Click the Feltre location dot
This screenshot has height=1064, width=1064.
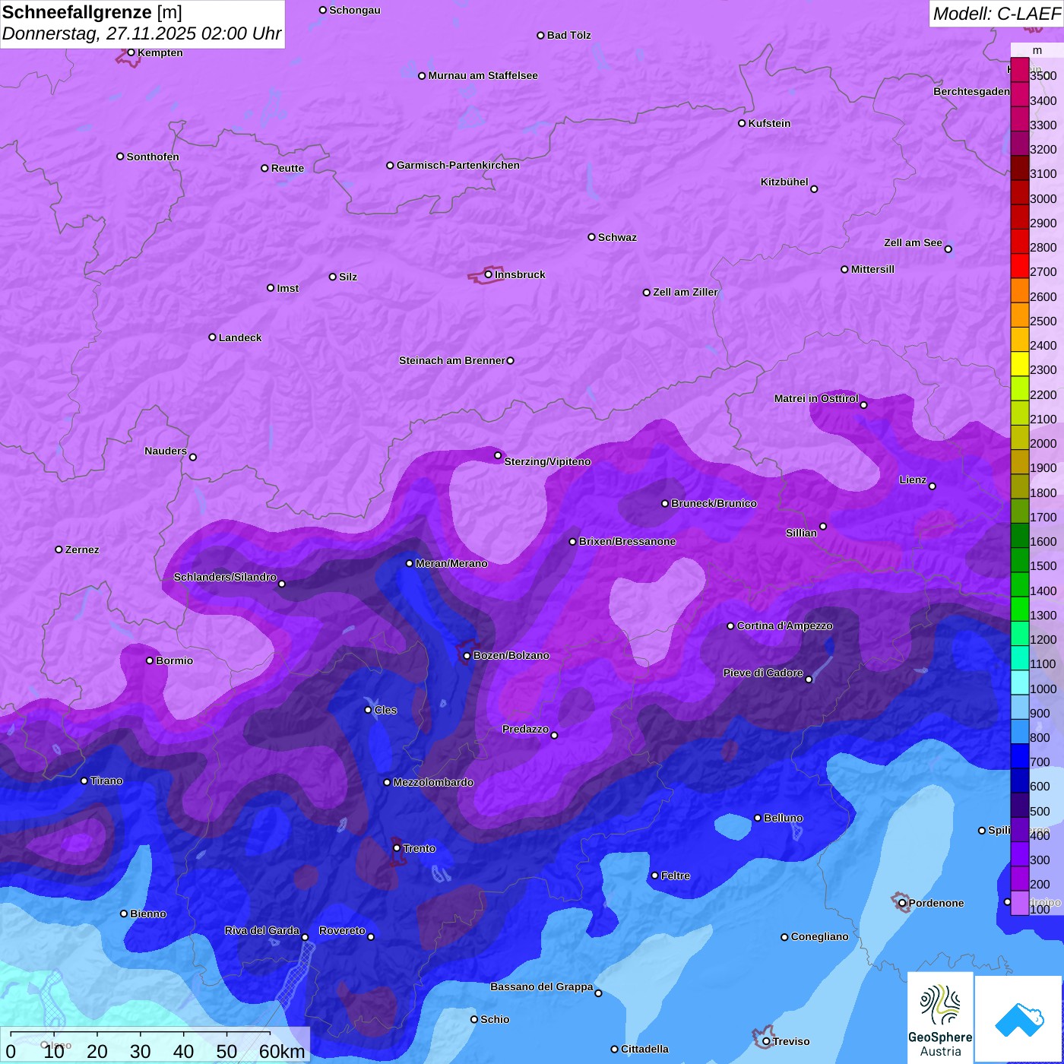(654, 876)
